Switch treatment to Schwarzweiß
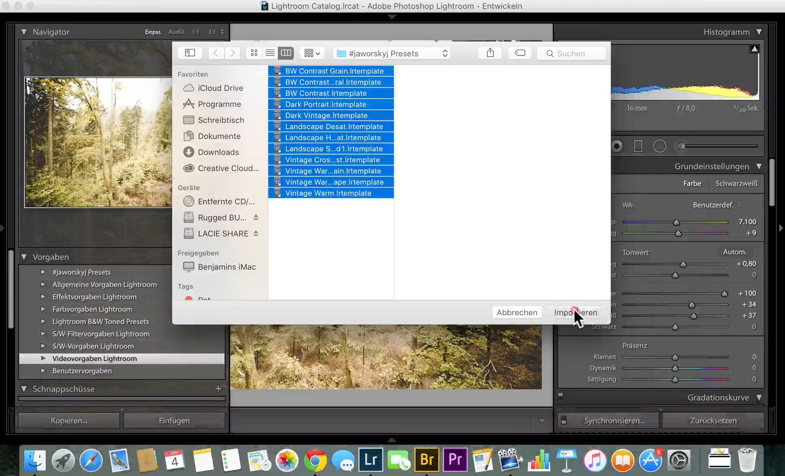Viewport: 785px width, 476px height. coord(736,183)
